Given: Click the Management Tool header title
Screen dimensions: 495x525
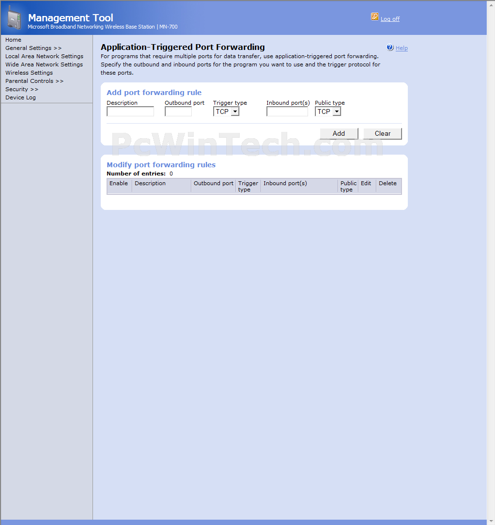Looking at the screenshot, I should pos(71,18).
